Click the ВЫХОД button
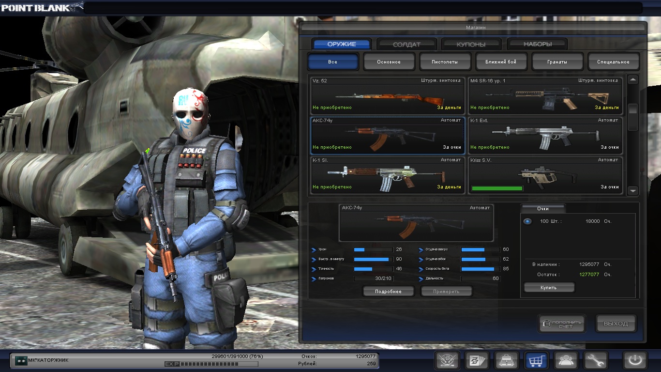The width and height of the screenshot is (661, 372). (616, 324)
